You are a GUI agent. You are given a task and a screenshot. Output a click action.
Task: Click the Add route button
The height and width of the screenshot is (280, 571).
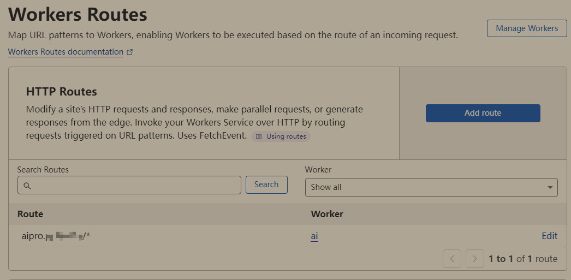[x=483, y=113]
